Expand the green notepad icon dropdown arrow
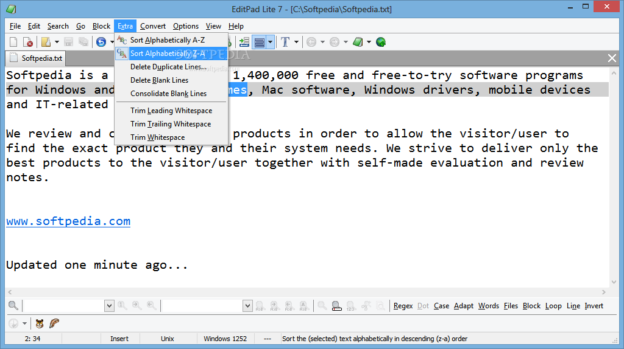624x349 pixels. click(x=369, y=42)
